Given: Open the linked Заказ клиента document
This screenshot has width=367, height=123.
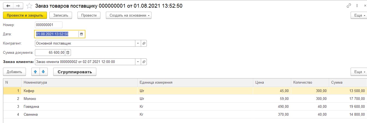Looking at the screenshot, I should [144, 62].
